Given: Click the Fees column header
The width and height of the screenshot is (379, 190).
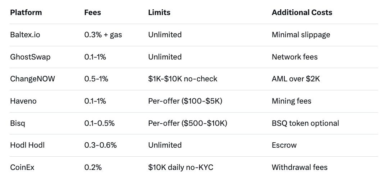Looking at the screenshot, I should pos(92,13).
